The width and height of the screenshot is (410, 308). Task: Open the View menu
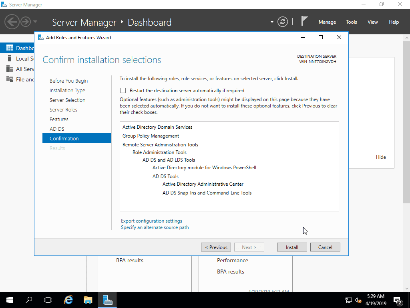click(x=373, y=22)
